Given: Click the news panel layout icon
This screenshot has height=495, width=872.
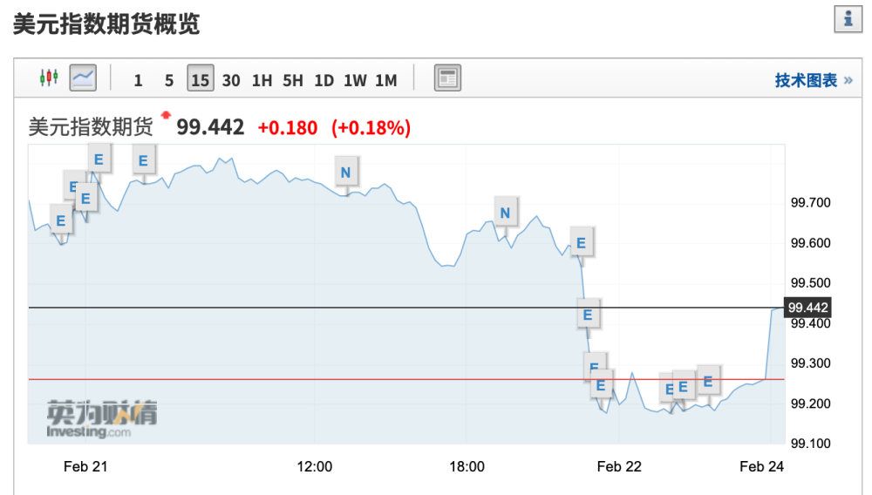Looking at the screenshot, I should [x=447, y=78].
